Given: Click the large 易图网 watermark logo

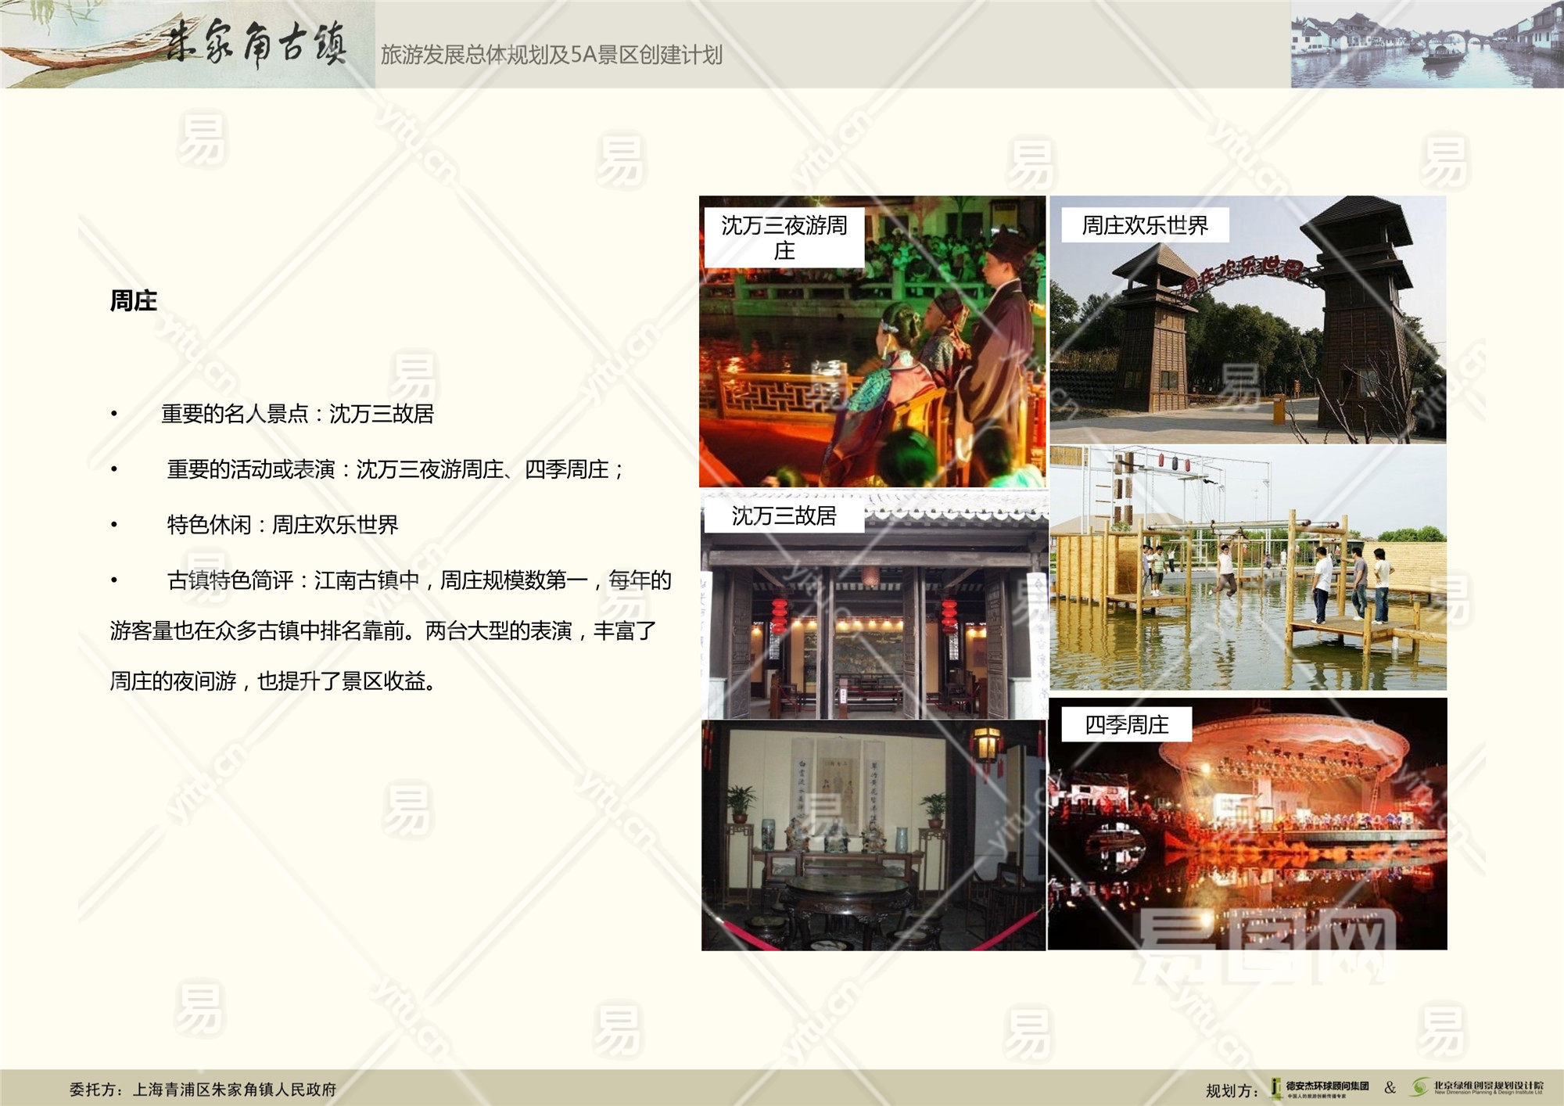Looking at the screenshot, I should 1263,945.
